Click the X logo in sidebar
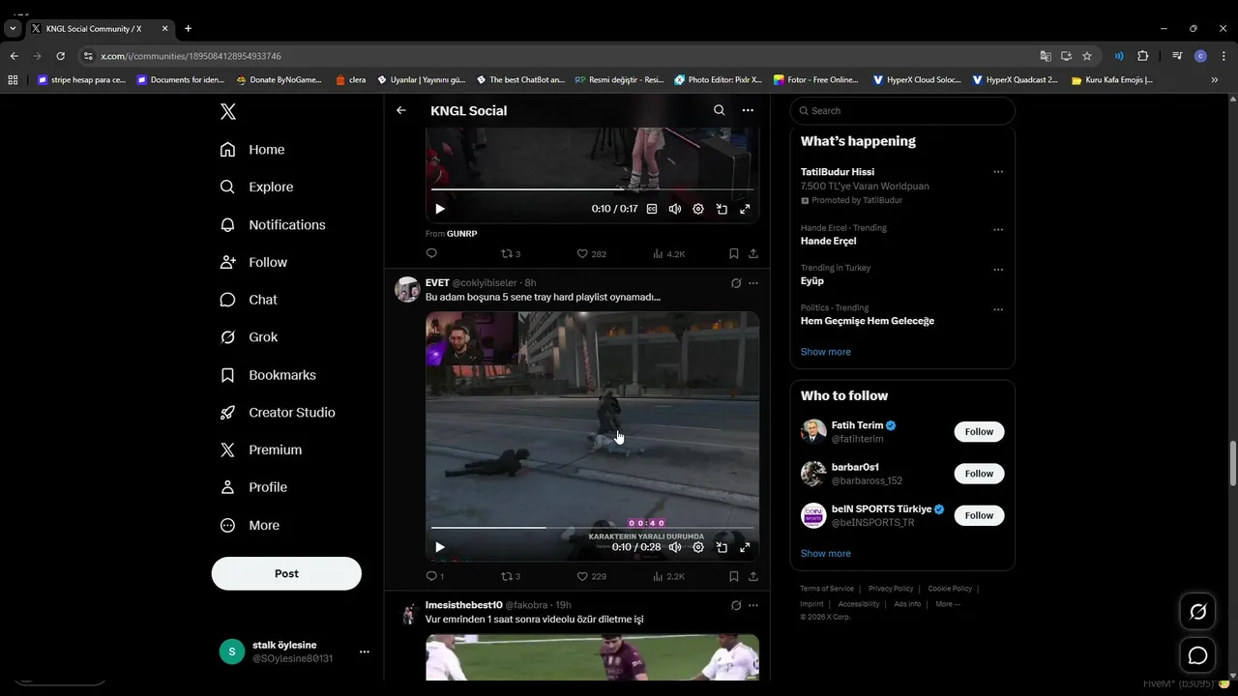Image resolution: width=1238 pixels, height=696 pixels. pos(228,111)
